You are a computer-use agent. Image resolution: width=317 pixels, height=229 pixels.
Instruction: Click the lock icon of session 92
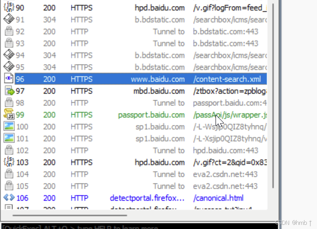click(9, 31)
